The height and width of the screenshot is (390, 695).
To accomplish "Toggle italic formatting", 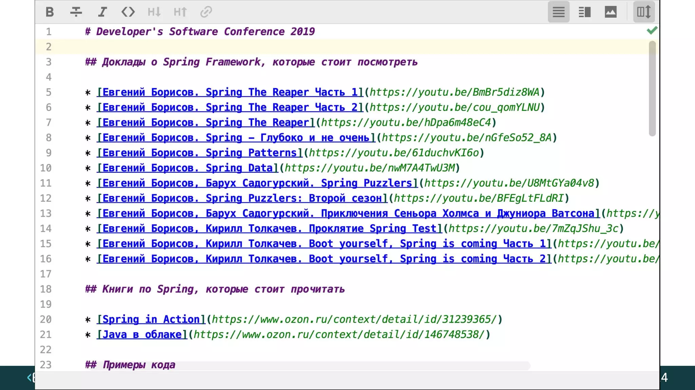I will pos(102,12).
